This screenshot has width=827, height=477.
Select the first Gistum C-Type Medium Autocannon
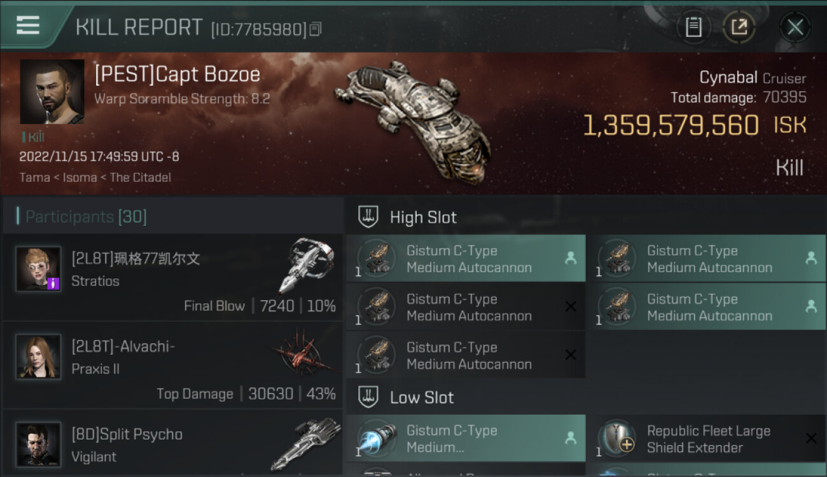pos(466,259)
